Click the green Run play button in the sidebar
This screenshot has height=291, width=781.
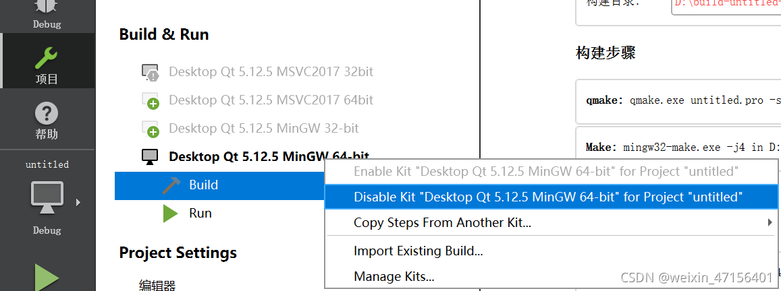47,278
